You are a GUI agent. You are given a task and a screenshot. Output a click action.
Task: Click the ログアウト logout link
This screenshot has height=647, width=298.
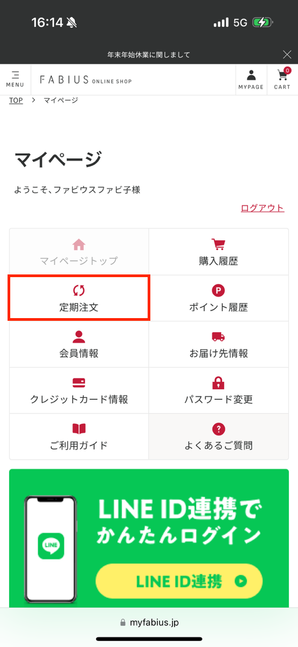coord(262,208)
